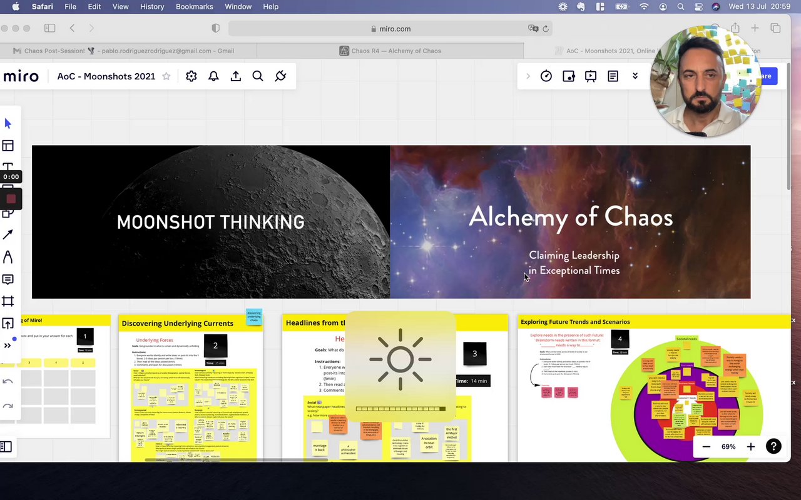Select the arrow connection line tool

(x=8, y=234)
